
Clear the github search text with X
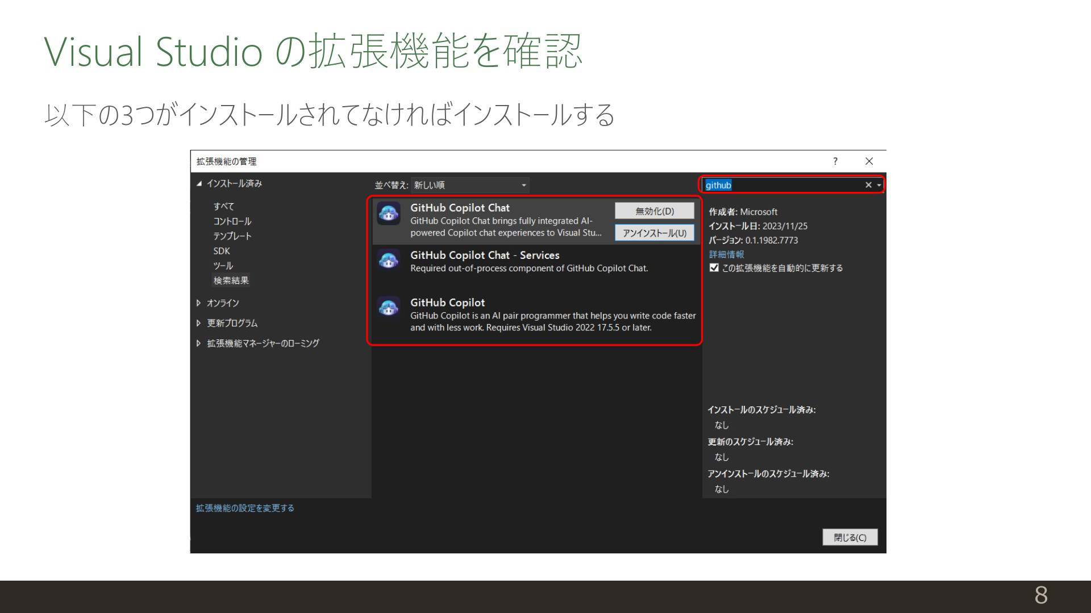(868, 185)
